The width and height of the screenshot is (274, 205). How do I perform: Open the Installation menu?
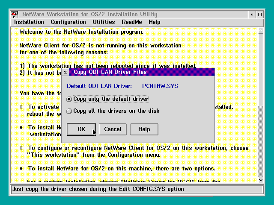[29, 22]
